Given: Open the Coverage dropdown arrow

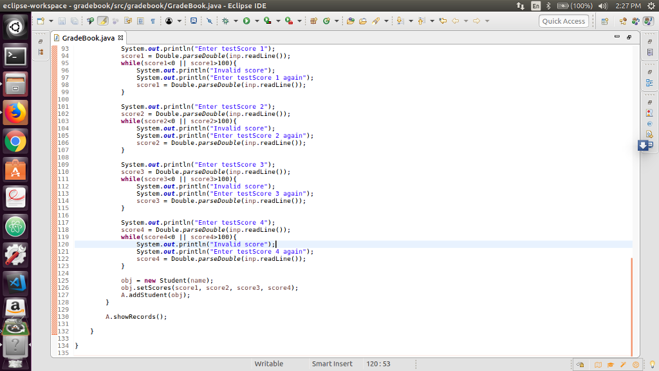Looking at the screenshot, I should (x=278, y=21).
